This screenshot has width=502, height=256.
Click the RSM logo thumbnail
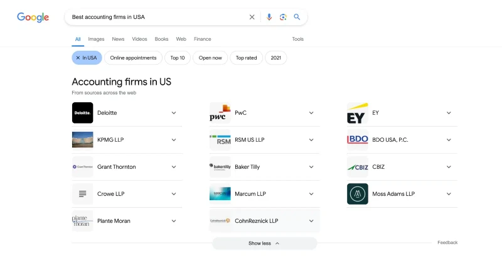tap(220, 140)
